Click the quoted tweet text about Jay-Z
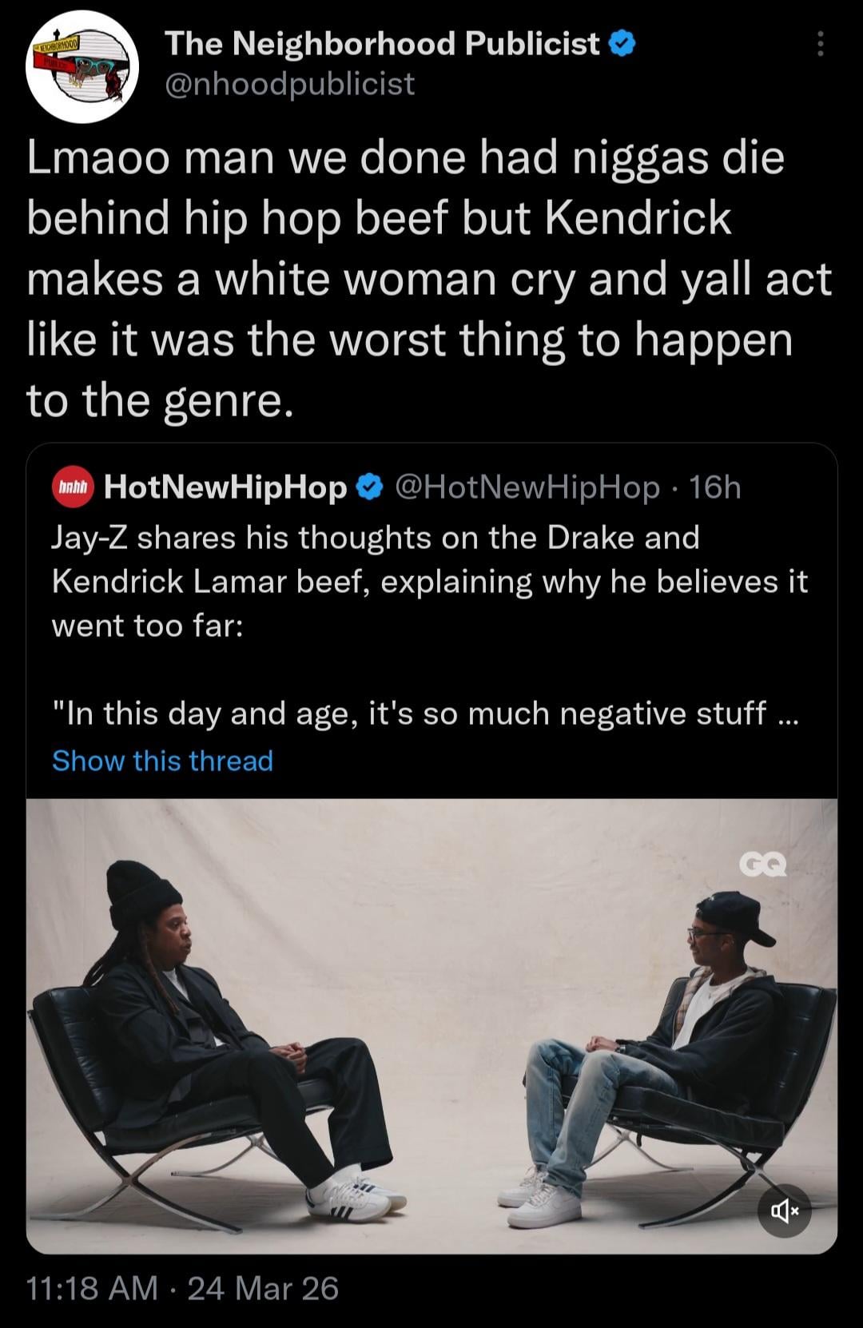The image size is (863, 1328). click(x=430, y=582)
